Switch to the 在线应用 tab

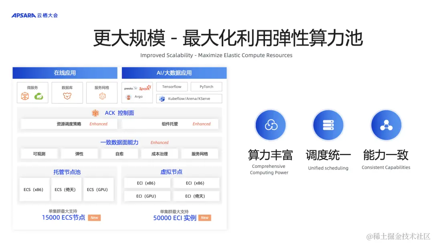point(65,73)
